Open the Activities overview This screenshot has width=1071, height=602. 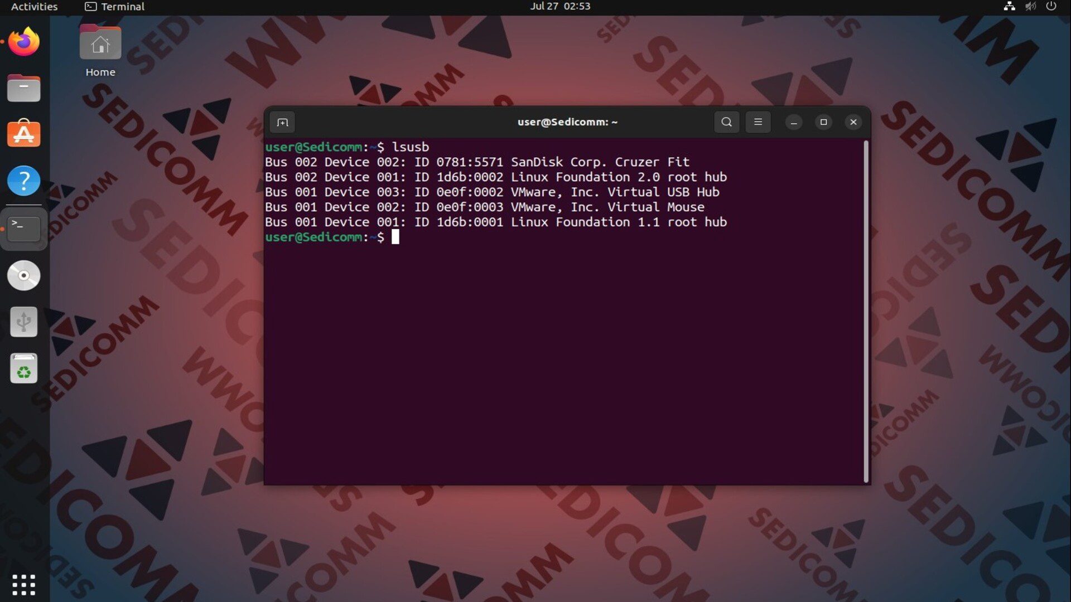coord(34,6)
